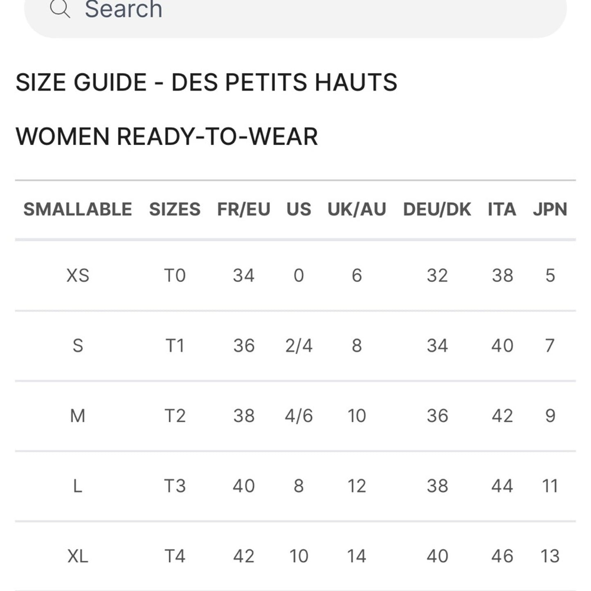Click the T0 size value
591x591 pixels.
(x=175, y=275)
